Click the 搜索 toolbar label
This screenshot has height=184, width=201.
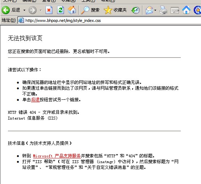(x=95, y=10)
